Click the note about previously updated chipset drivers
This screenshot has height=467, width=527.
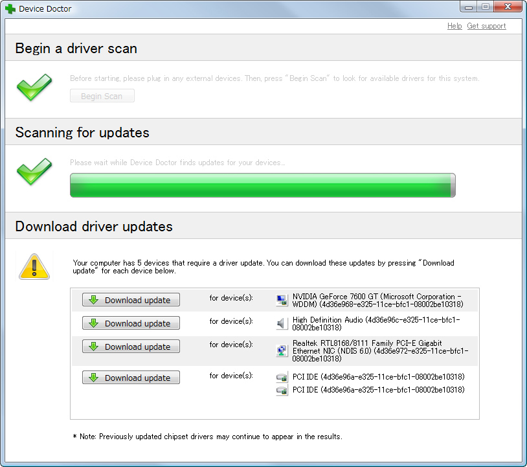(x=208, y=437)
